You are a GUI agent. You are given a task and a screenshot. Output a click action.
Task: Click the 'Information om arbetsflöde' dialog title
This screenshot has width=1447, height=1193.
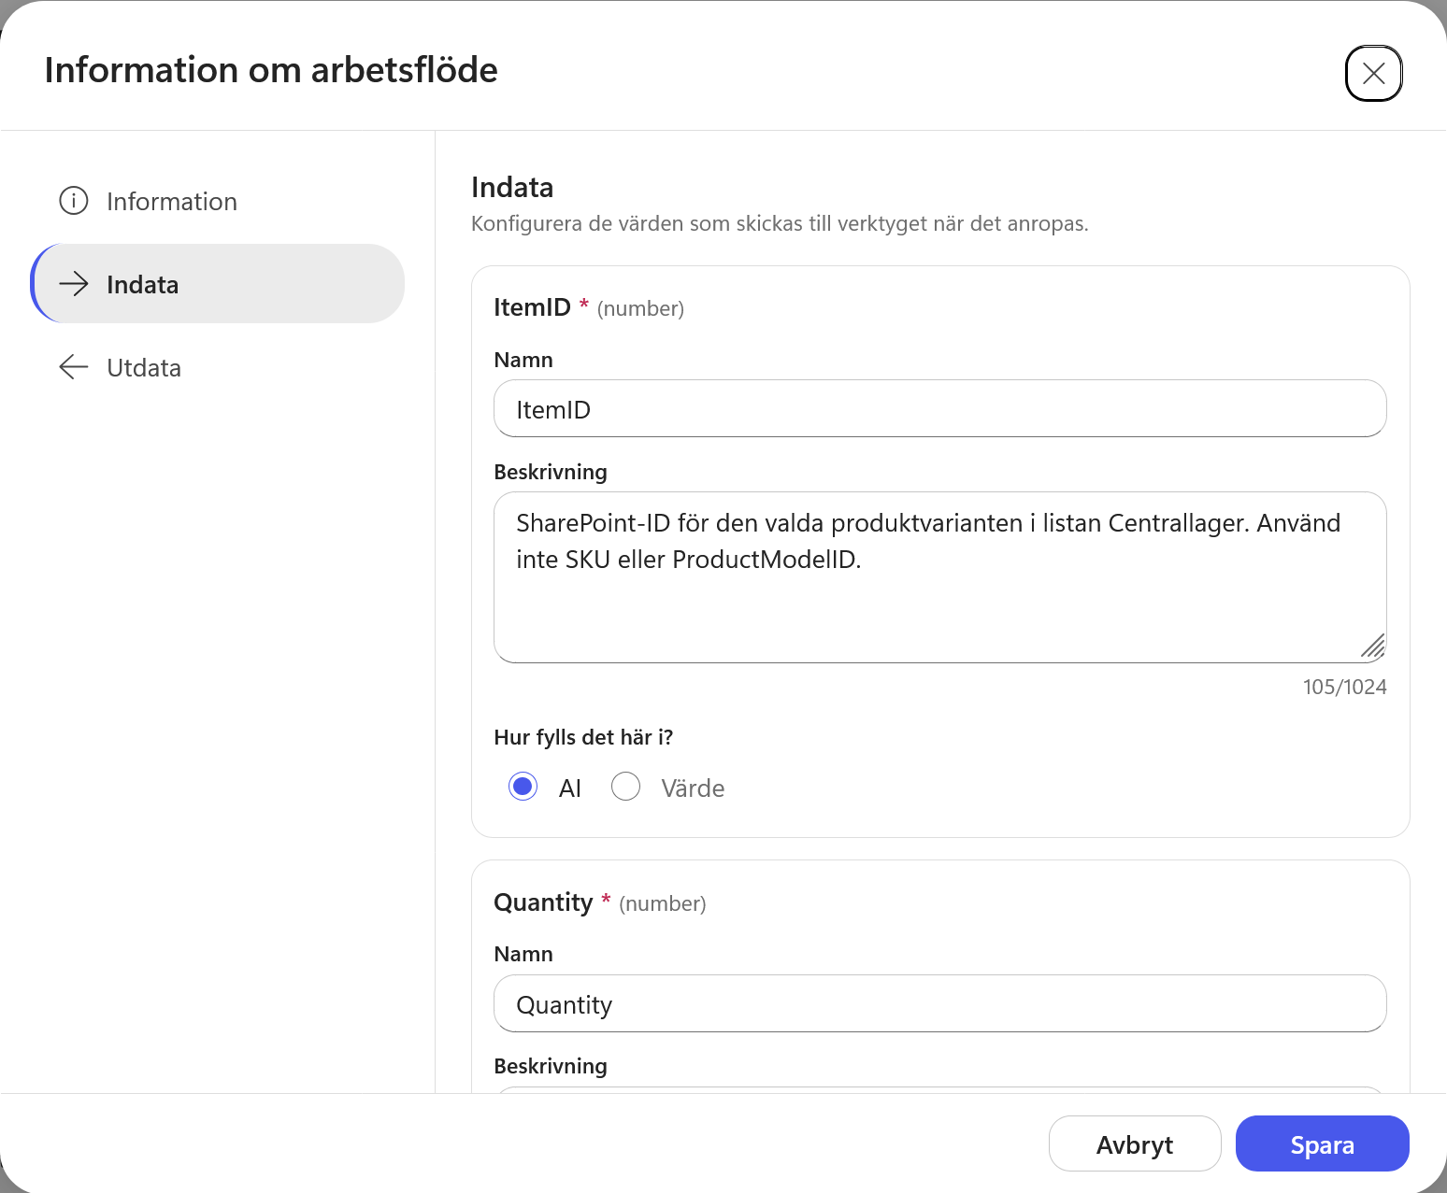click(x=271, y=70)
